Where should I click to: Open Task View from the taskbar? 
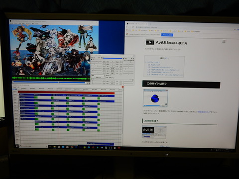(50, 147)
